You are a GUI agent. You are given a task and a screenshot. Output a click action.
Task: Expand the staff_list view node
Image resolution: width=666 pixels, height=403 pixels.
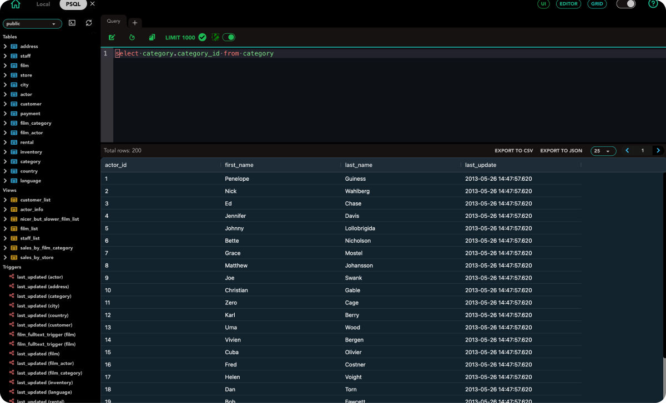5,238
